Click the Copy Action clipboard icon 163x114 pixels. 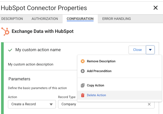tap(83, 85)
